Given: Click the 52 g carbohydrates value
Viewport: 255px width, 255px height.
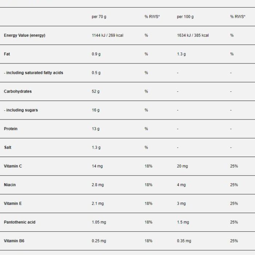Looking at the screenshot, I should tap(95, 91).
